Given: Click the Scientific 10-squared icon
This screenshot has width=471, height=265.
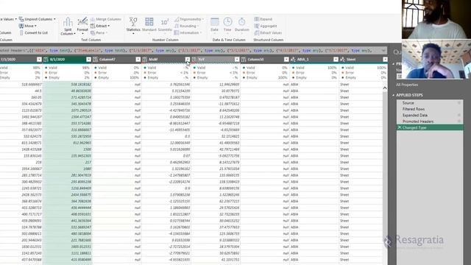Looking at the screenshot, I should (x=165, y=22).
